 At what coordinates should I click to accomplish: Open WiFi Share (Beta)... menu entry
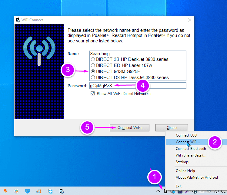pyautogui.click(x=196, y=155)
